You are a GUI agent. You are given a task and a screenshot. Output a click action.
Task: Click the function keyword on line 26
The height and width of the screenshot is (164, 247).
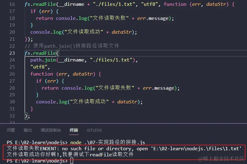[x=41, y=74]
